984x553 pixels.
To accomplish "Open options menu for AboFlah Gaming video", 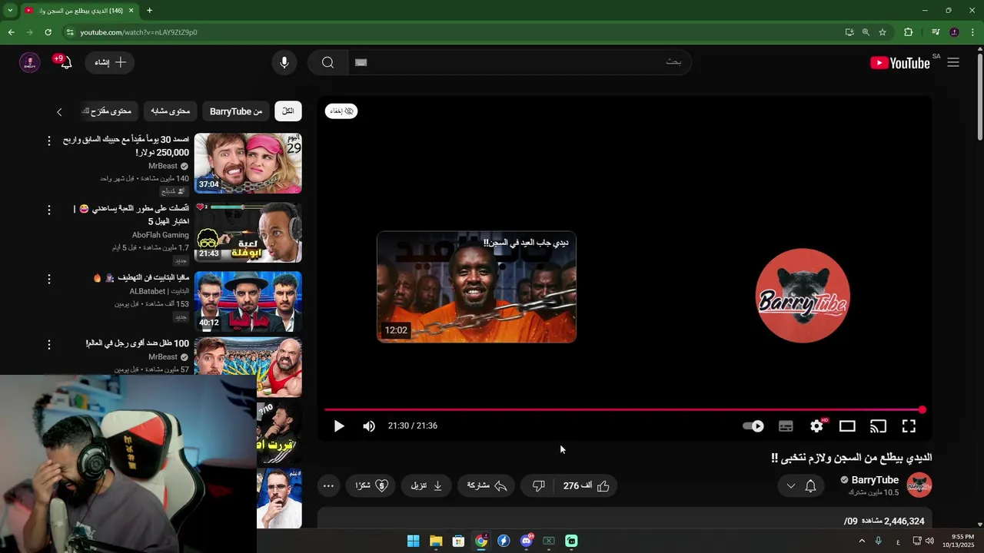I will click(x=49, y=210).
